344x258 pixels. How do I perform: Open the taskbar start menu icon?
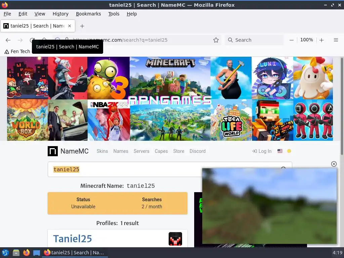[x=5, y=253]
